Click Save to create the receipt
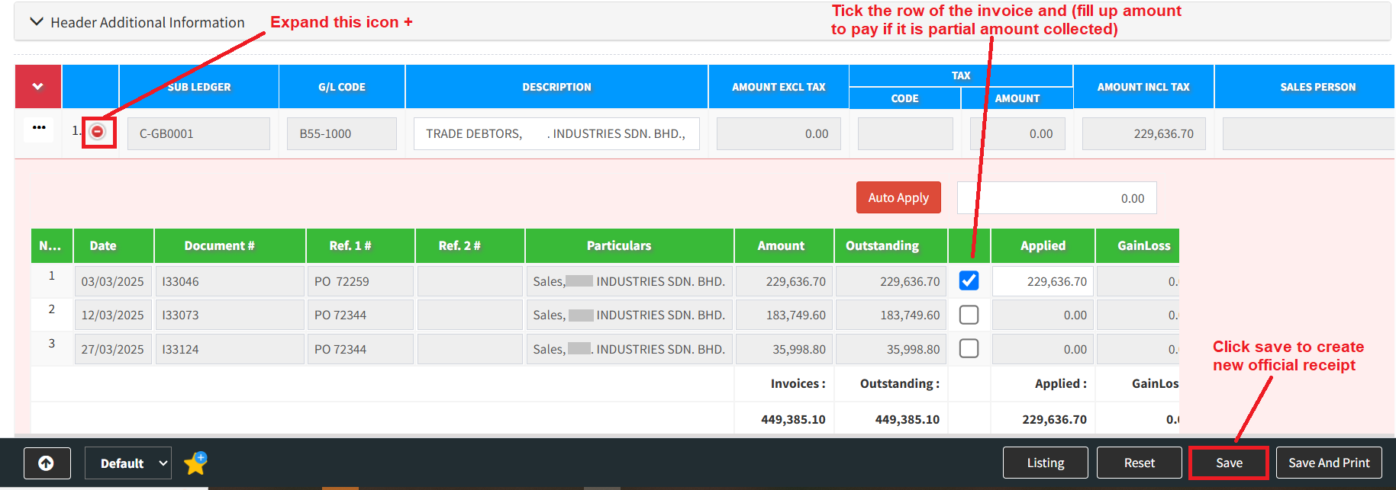This screenshot has width=1396, height=490. pyautogui.click(x=1228, y=463)
